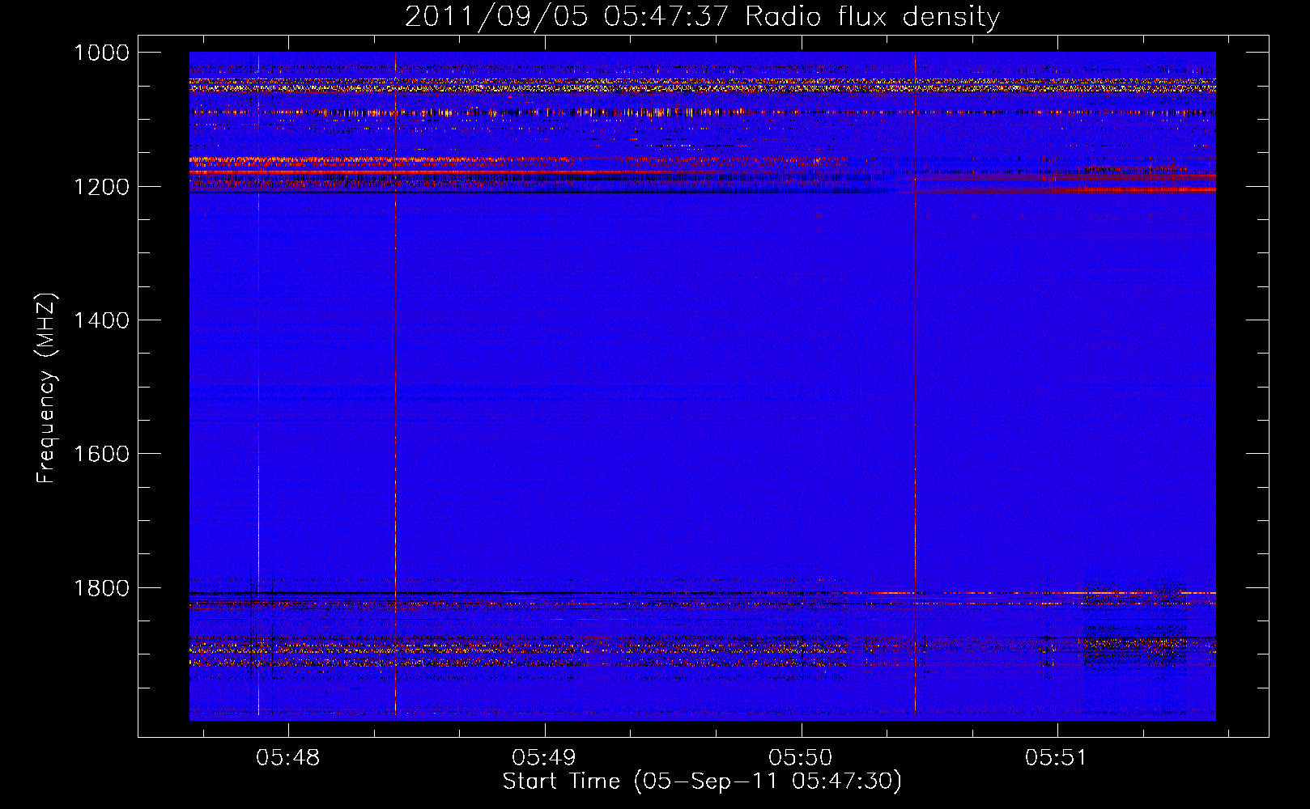
Task: Click the 1600 frequency tick label
Action: (x=101, y=454)
